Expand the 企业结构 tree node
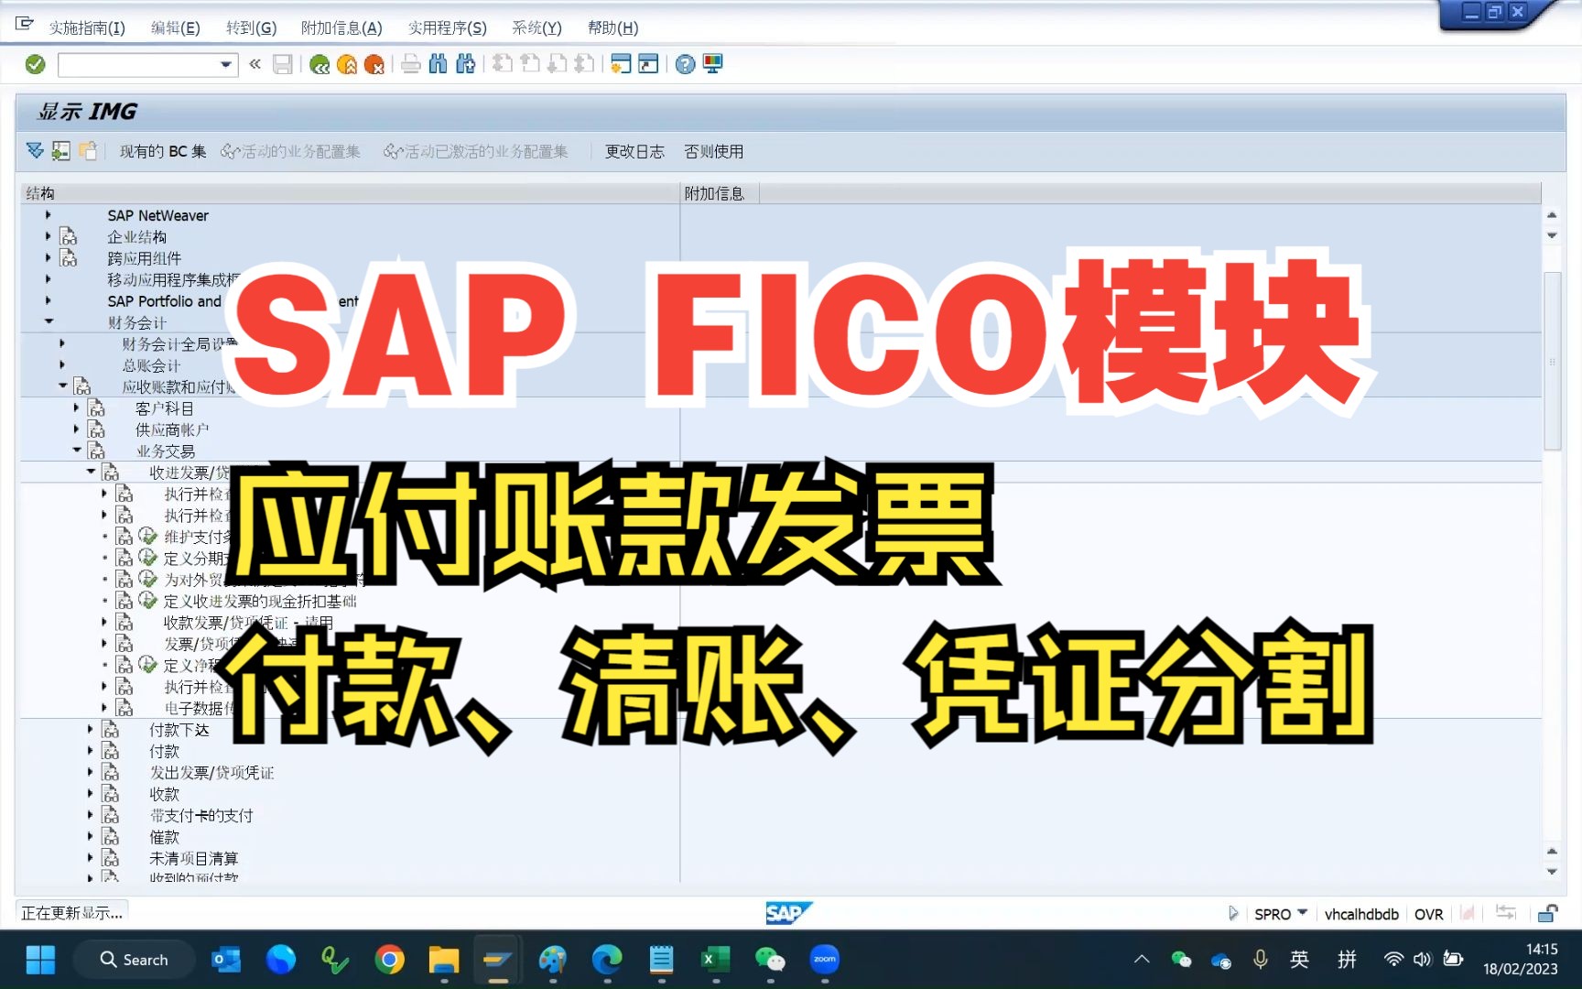The height and width of the screenshot is (989, 1582). click(49, 236)
